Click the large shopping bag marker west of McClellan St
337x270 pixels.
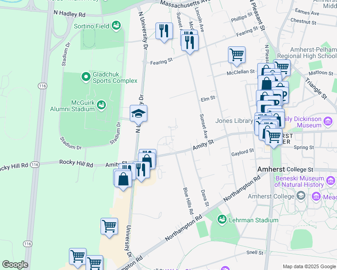click(266, 83)
